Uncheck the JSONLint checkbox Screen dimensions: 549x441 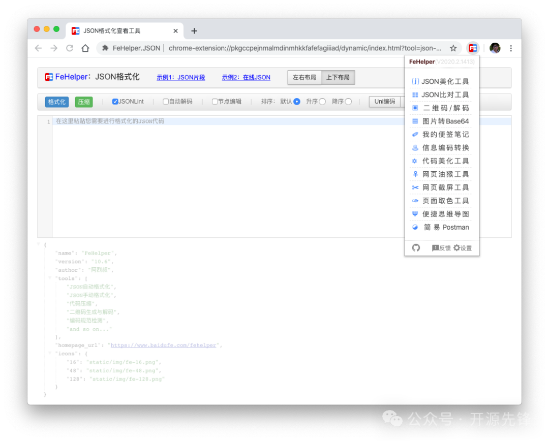[x=115, y=102]
